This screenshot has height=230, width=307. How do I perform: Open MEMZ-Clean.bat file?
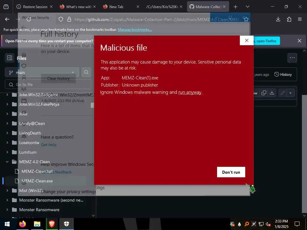pyautogui.click(x=37, y=171)
